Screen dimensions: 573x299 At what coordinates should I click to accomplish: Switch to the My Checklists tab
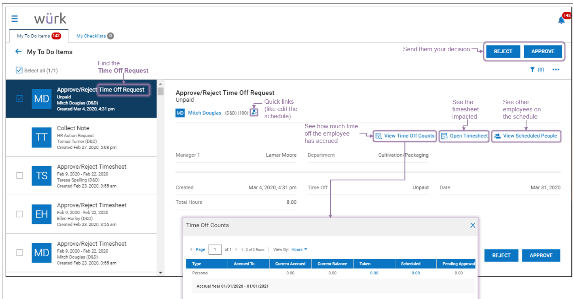point(95,36)
